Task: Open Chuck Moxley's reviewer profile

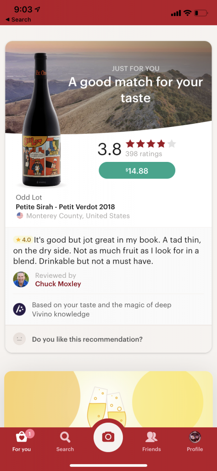Action: coord(58,283)
